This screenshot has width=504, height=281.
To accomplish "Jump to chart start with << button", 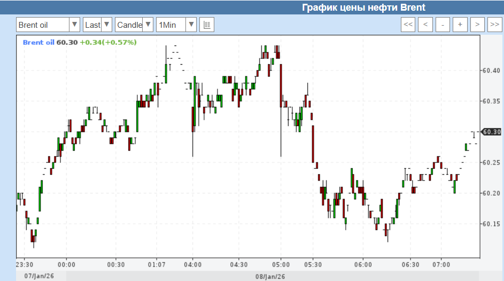I will coord(408,25).
